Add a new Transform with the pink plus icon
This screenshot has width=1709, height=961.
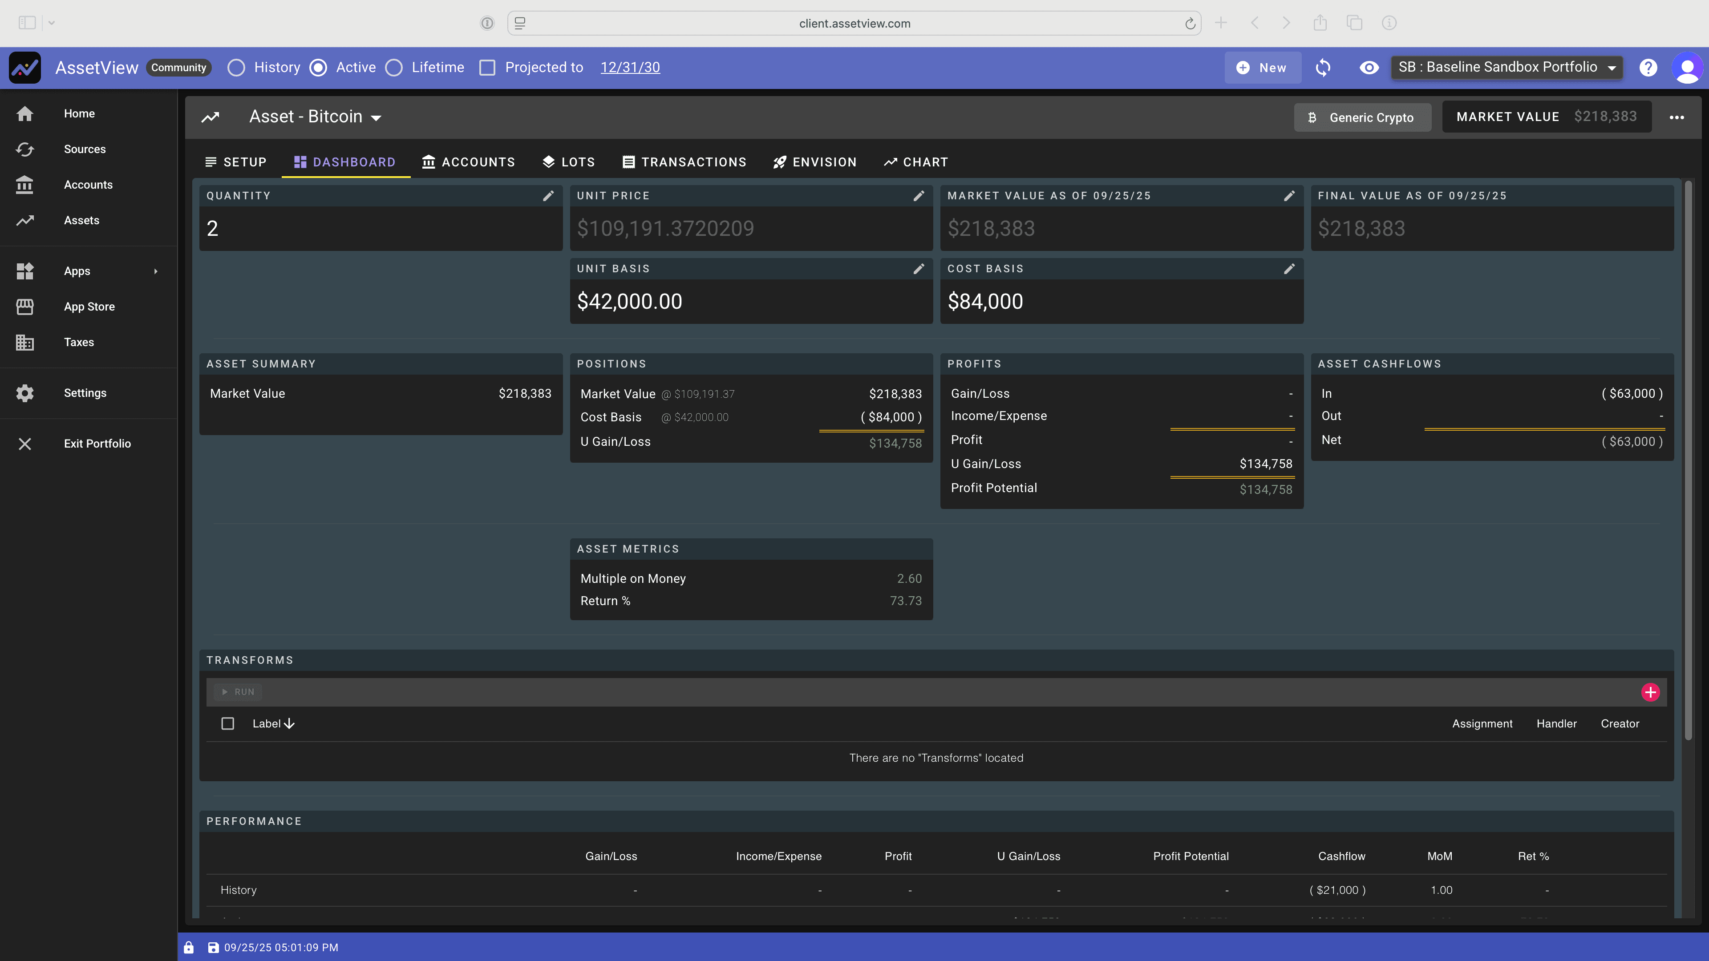point(1651,692)
